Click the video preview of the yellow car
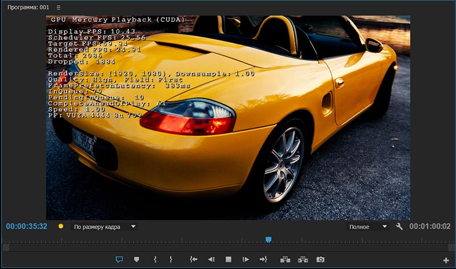This screenshot has width=456, height=269. (228, 118)
